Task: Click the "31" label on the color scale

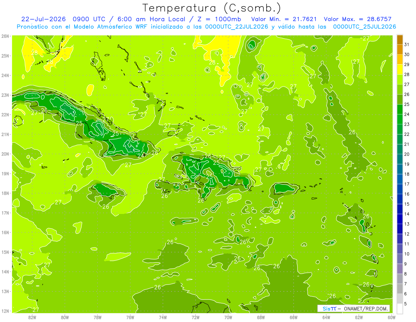Action: 407,44
